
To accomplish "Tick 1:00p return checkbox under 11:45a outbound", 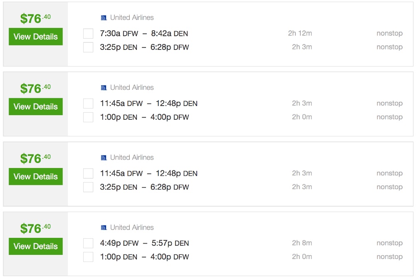I will tap(88, 117).
